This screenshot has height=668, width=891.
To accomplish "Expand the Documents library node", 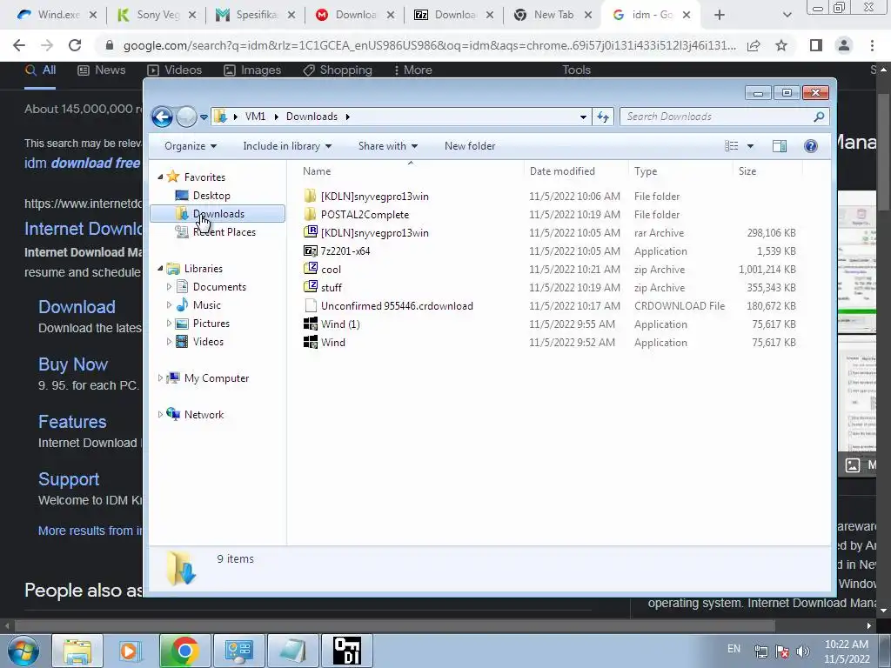I will tap(169, 287).
